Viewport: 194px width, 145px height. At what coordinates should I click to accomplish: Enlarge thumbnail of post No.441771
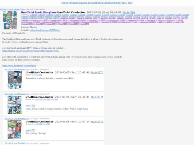[x=15, y=105]
